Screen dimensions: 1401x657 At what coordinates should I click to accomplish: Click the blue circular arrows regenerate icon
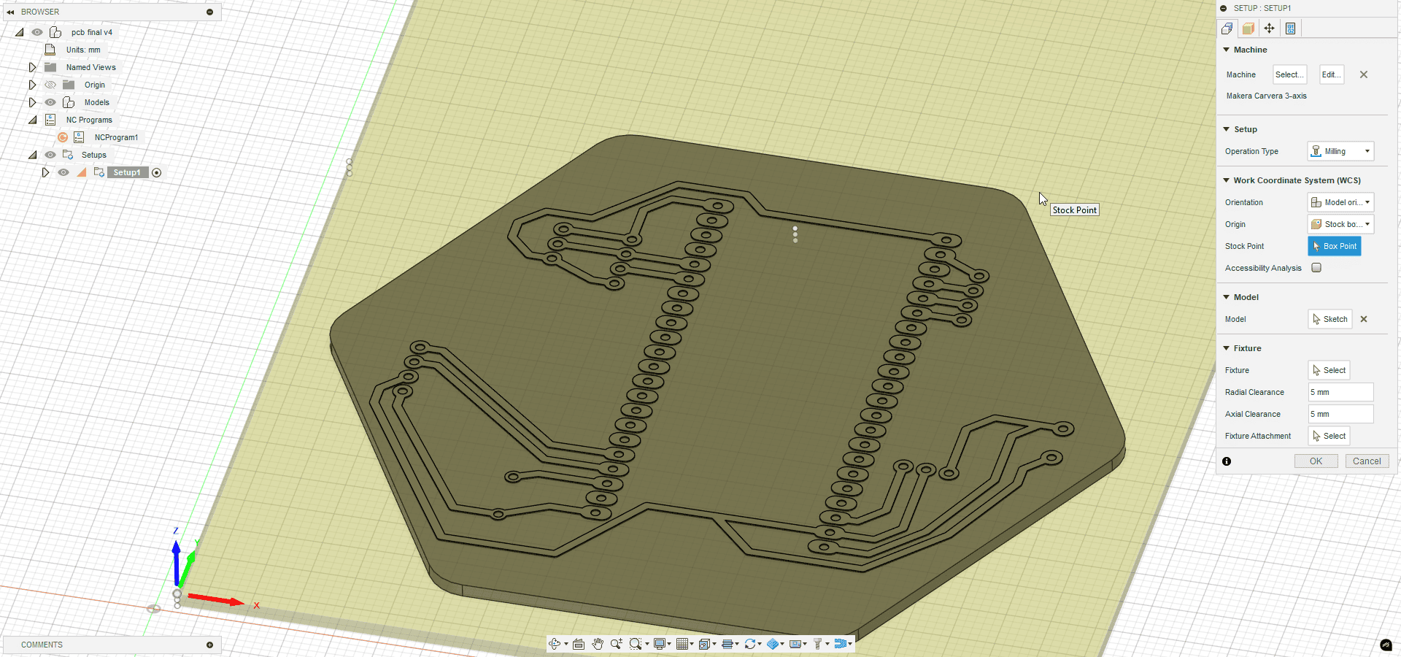tap(749, 644)
